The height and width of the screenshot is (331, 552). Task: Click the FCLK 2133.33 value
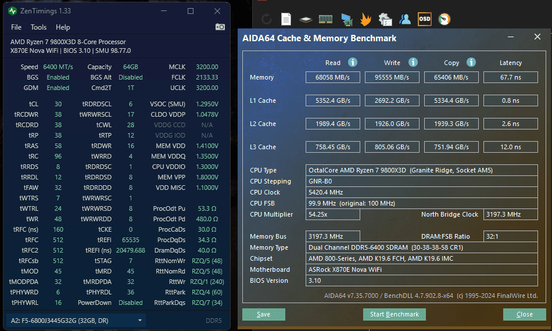[207, 77]
